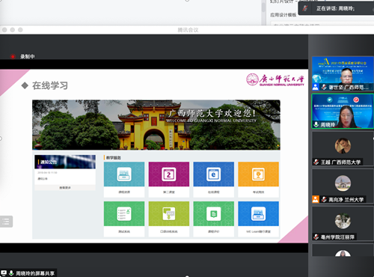Open the olive oral training tile with microphone

169,219
